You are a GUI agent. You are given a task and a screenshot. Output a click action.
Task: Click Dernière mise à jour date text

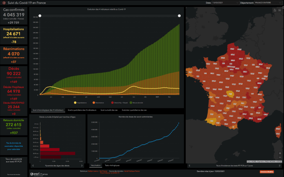[x=210, y=171]
